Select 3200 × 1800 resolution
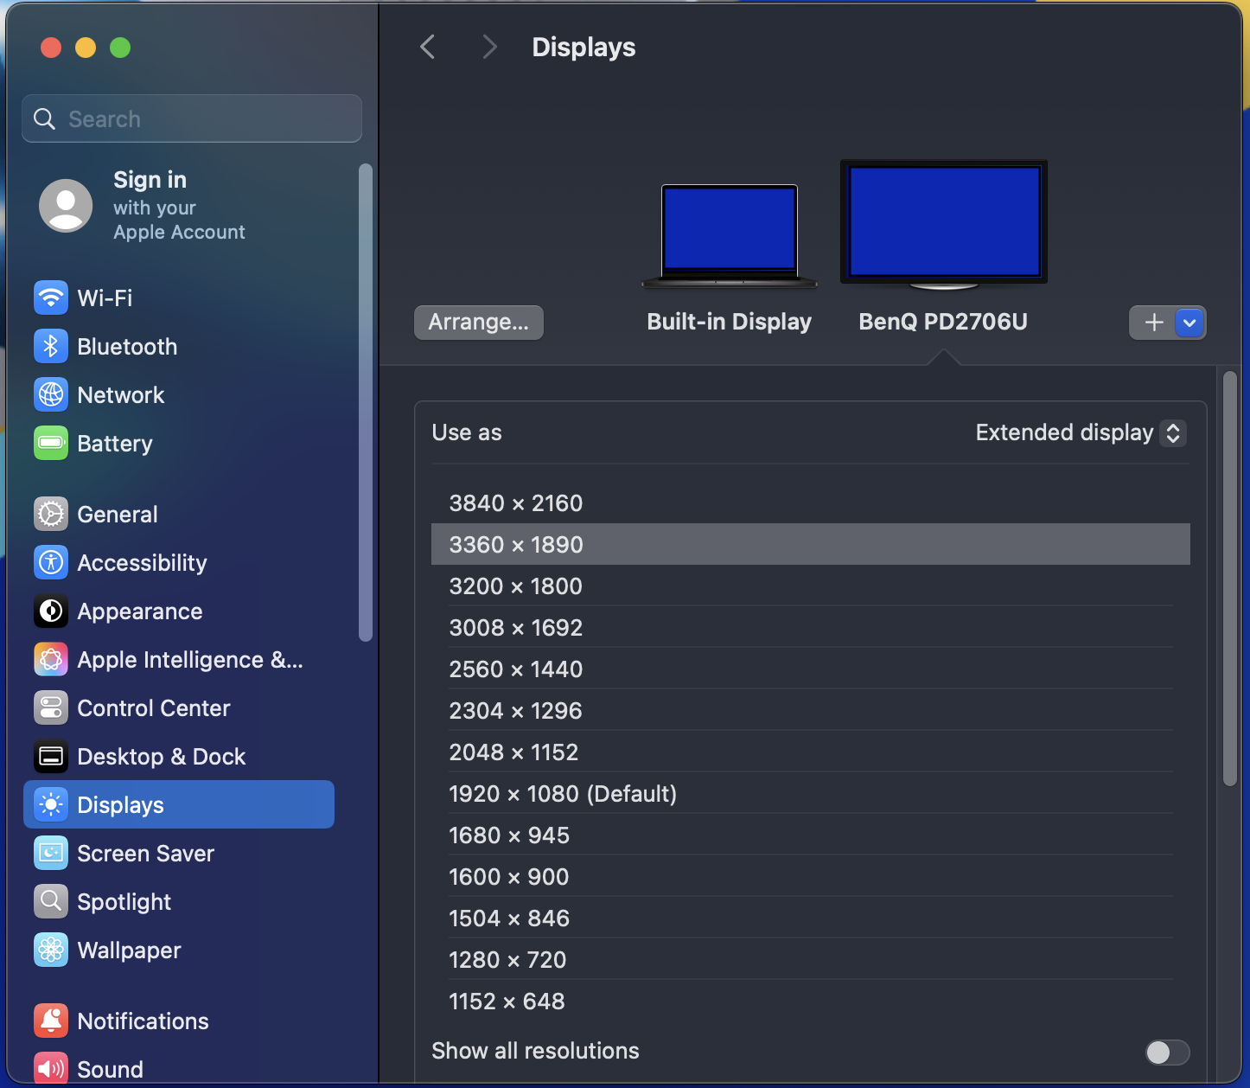The image size is (1250, 1088). point(811,586)
